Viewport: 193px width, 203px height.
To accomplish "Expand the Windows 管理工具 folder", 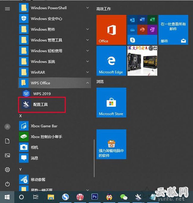I will (x=55, y=40).
